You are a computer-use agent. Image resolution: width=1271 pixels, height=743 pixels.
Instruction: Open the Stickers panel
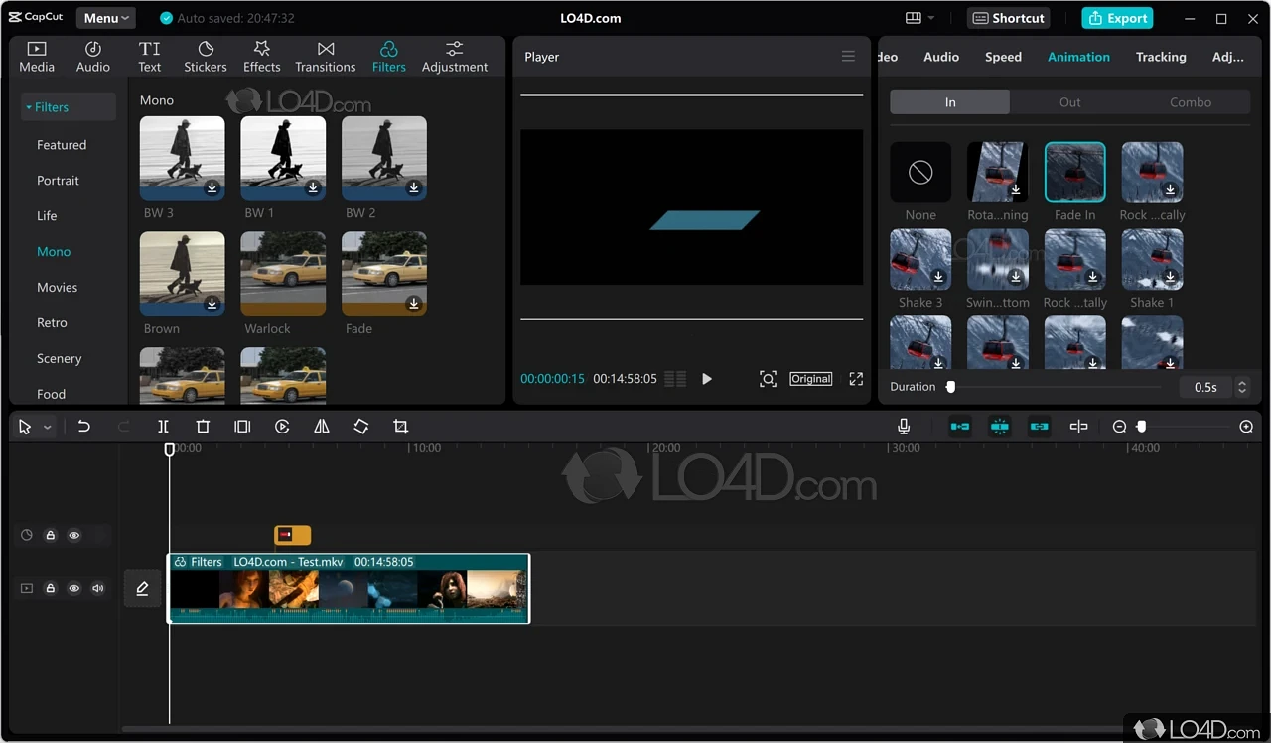pos(206,58)
